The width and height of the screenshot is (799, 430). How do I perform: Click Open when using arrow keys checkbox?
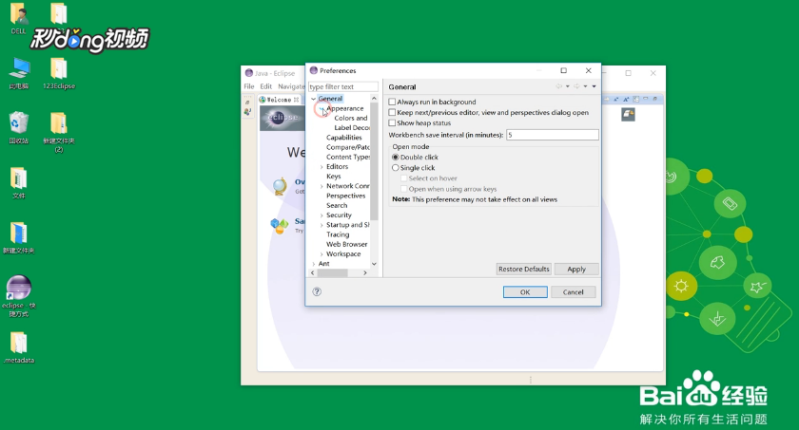[x=403, y=189]
